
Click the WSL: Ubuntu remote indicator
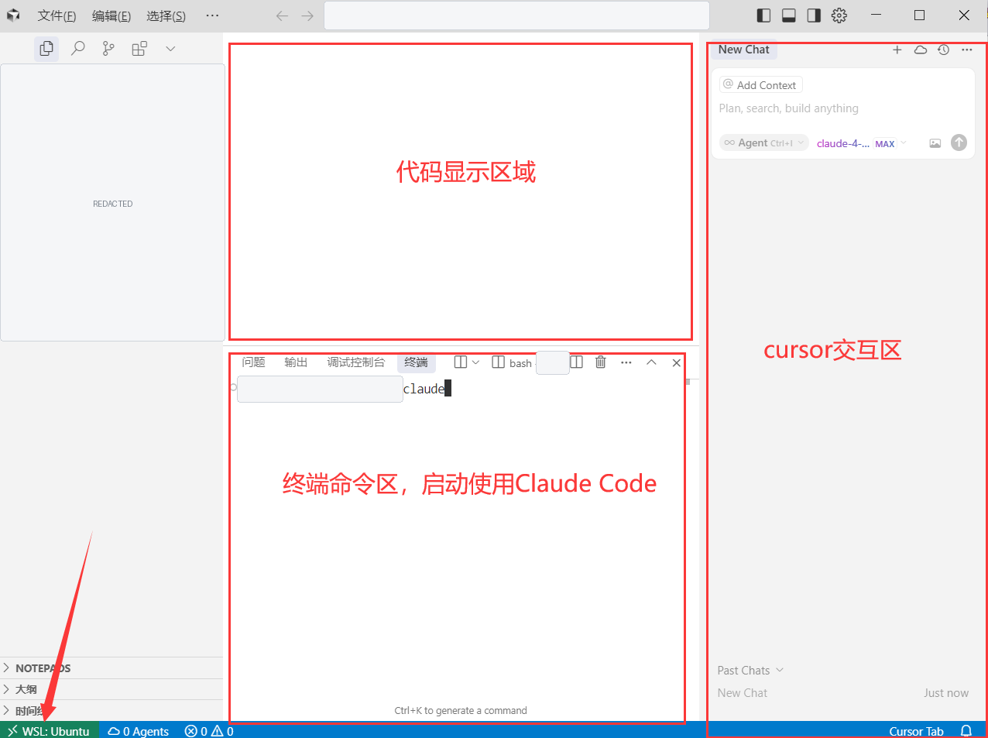point(49,731)
